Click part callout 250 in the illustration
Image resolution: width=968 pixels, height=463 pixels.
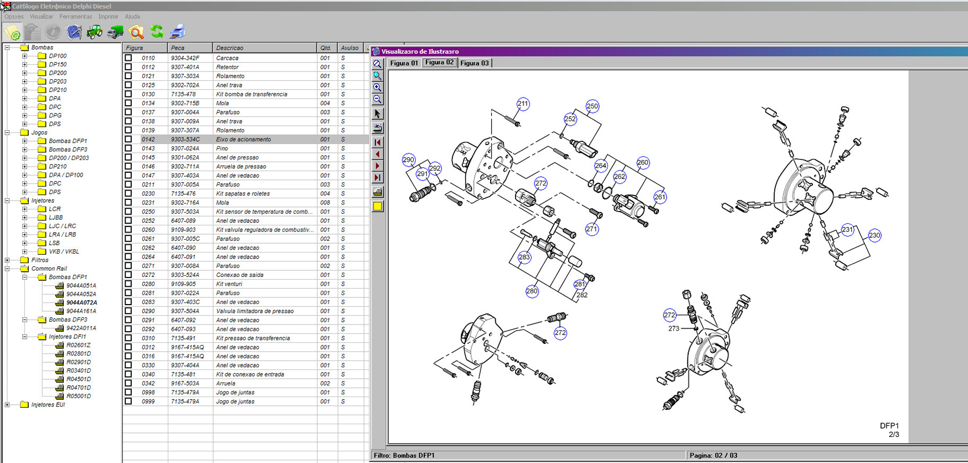point(592,106)
